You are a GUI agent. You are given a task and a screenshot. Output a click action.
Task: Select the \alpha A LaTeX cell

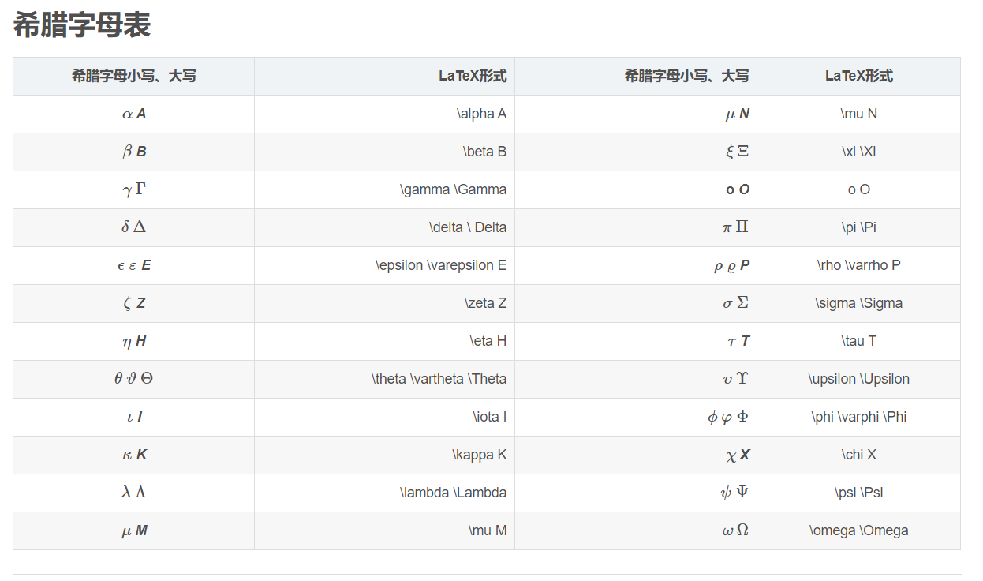pyautogui.click(x=481, y=114)
